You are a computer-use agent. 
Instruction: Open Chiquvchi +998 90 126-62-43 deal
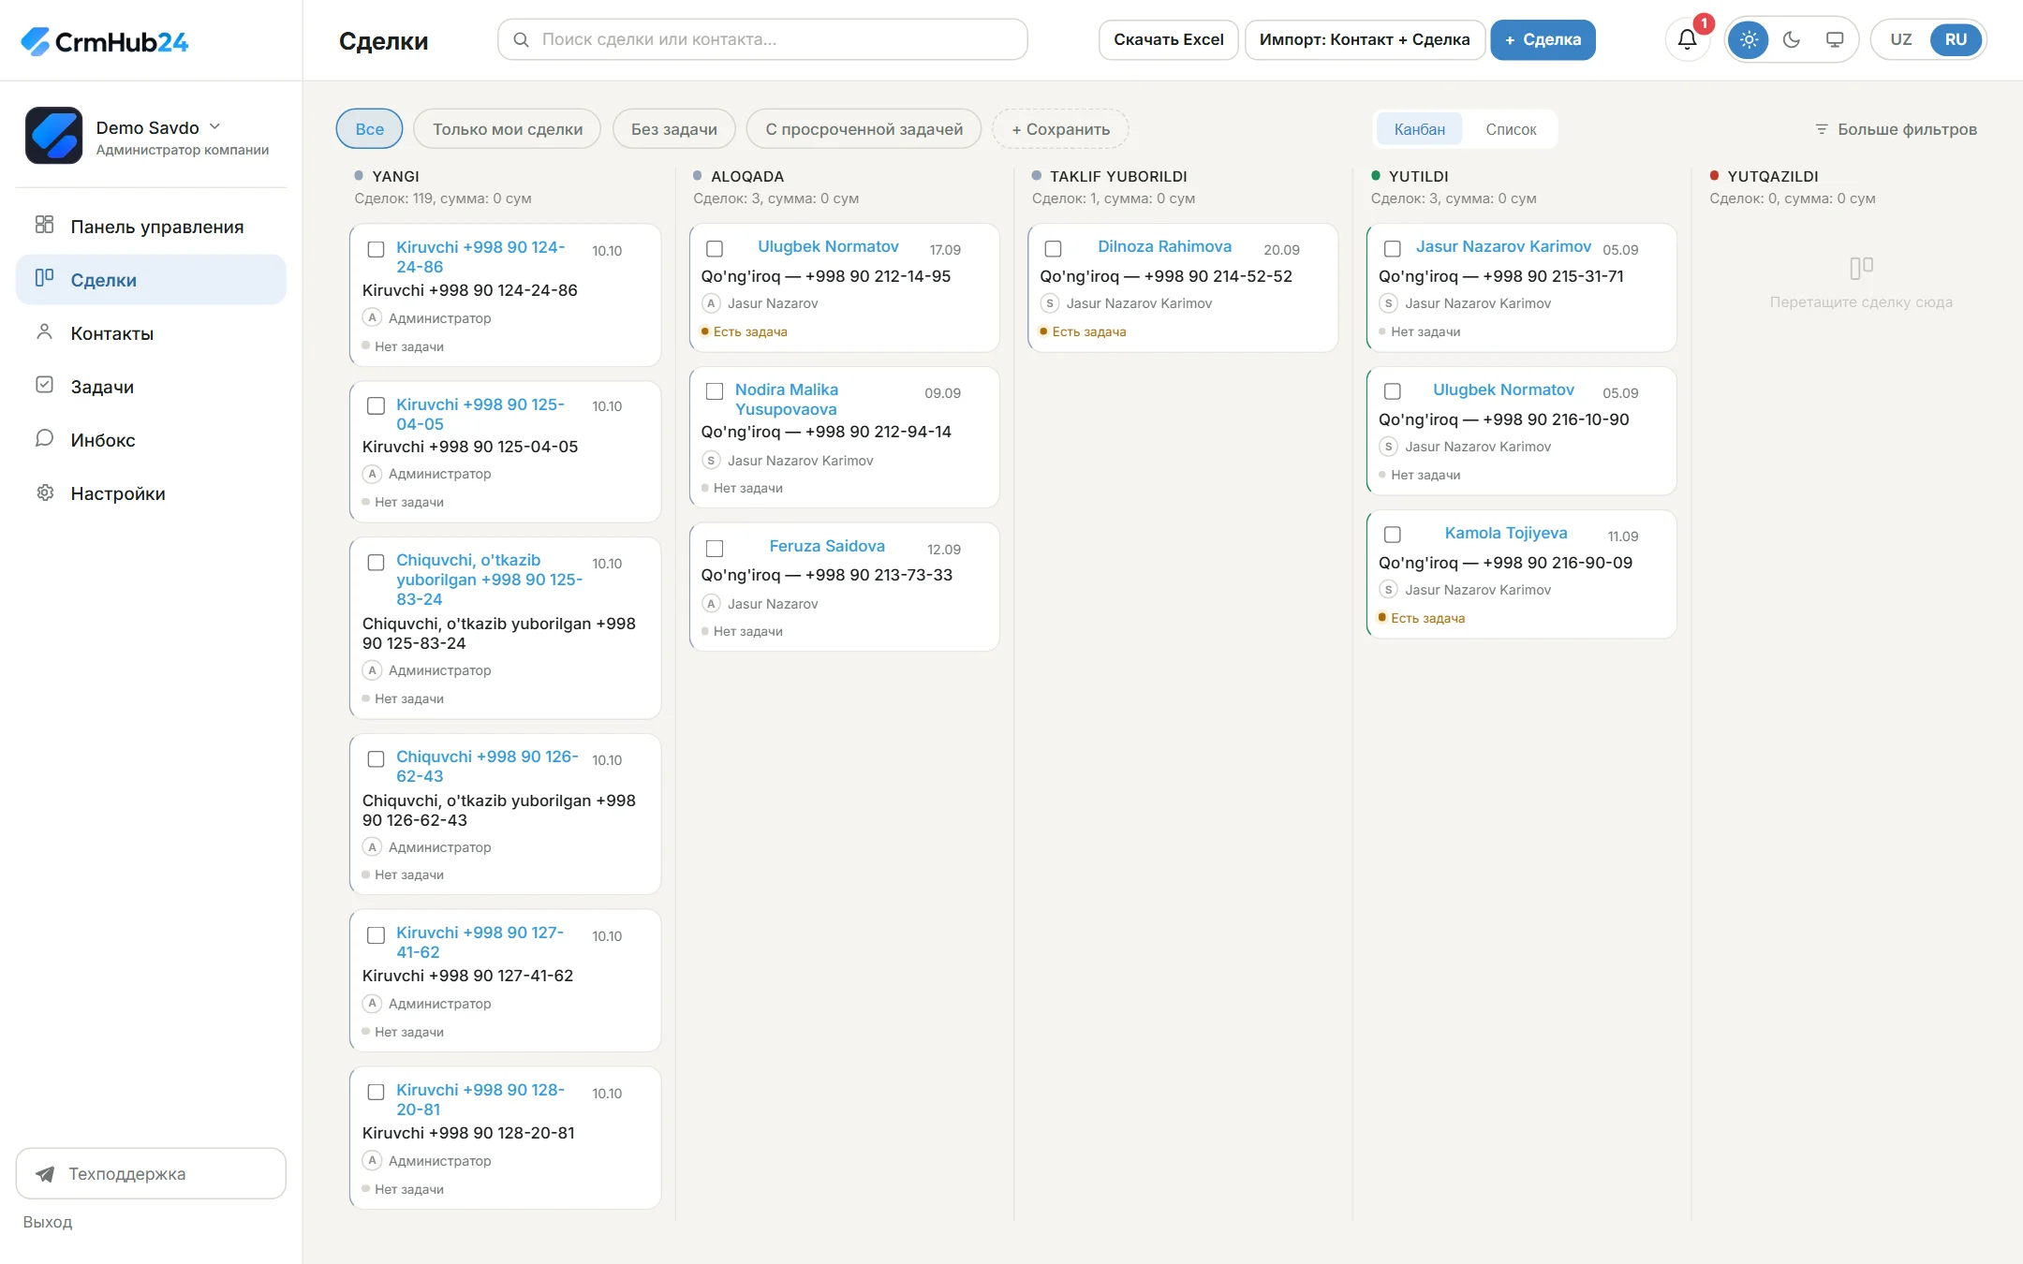(x=487, y=766)
